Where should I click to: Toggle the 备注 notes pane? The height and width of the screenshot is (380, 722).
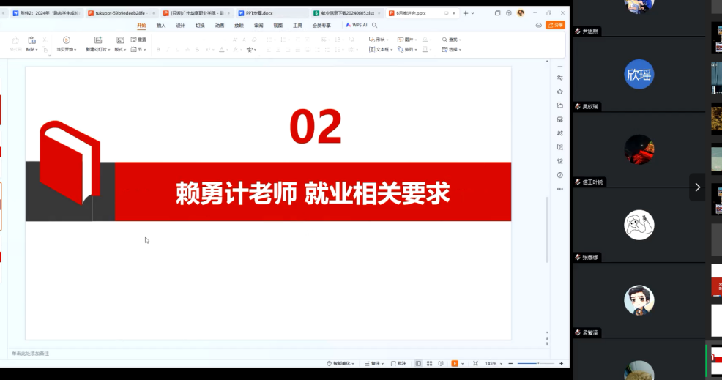coord(375,364)
